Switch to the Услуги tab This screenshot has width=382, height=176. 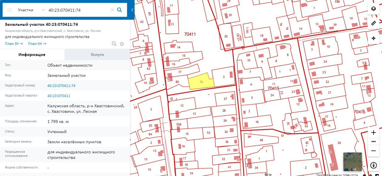(x=97, y=54)
